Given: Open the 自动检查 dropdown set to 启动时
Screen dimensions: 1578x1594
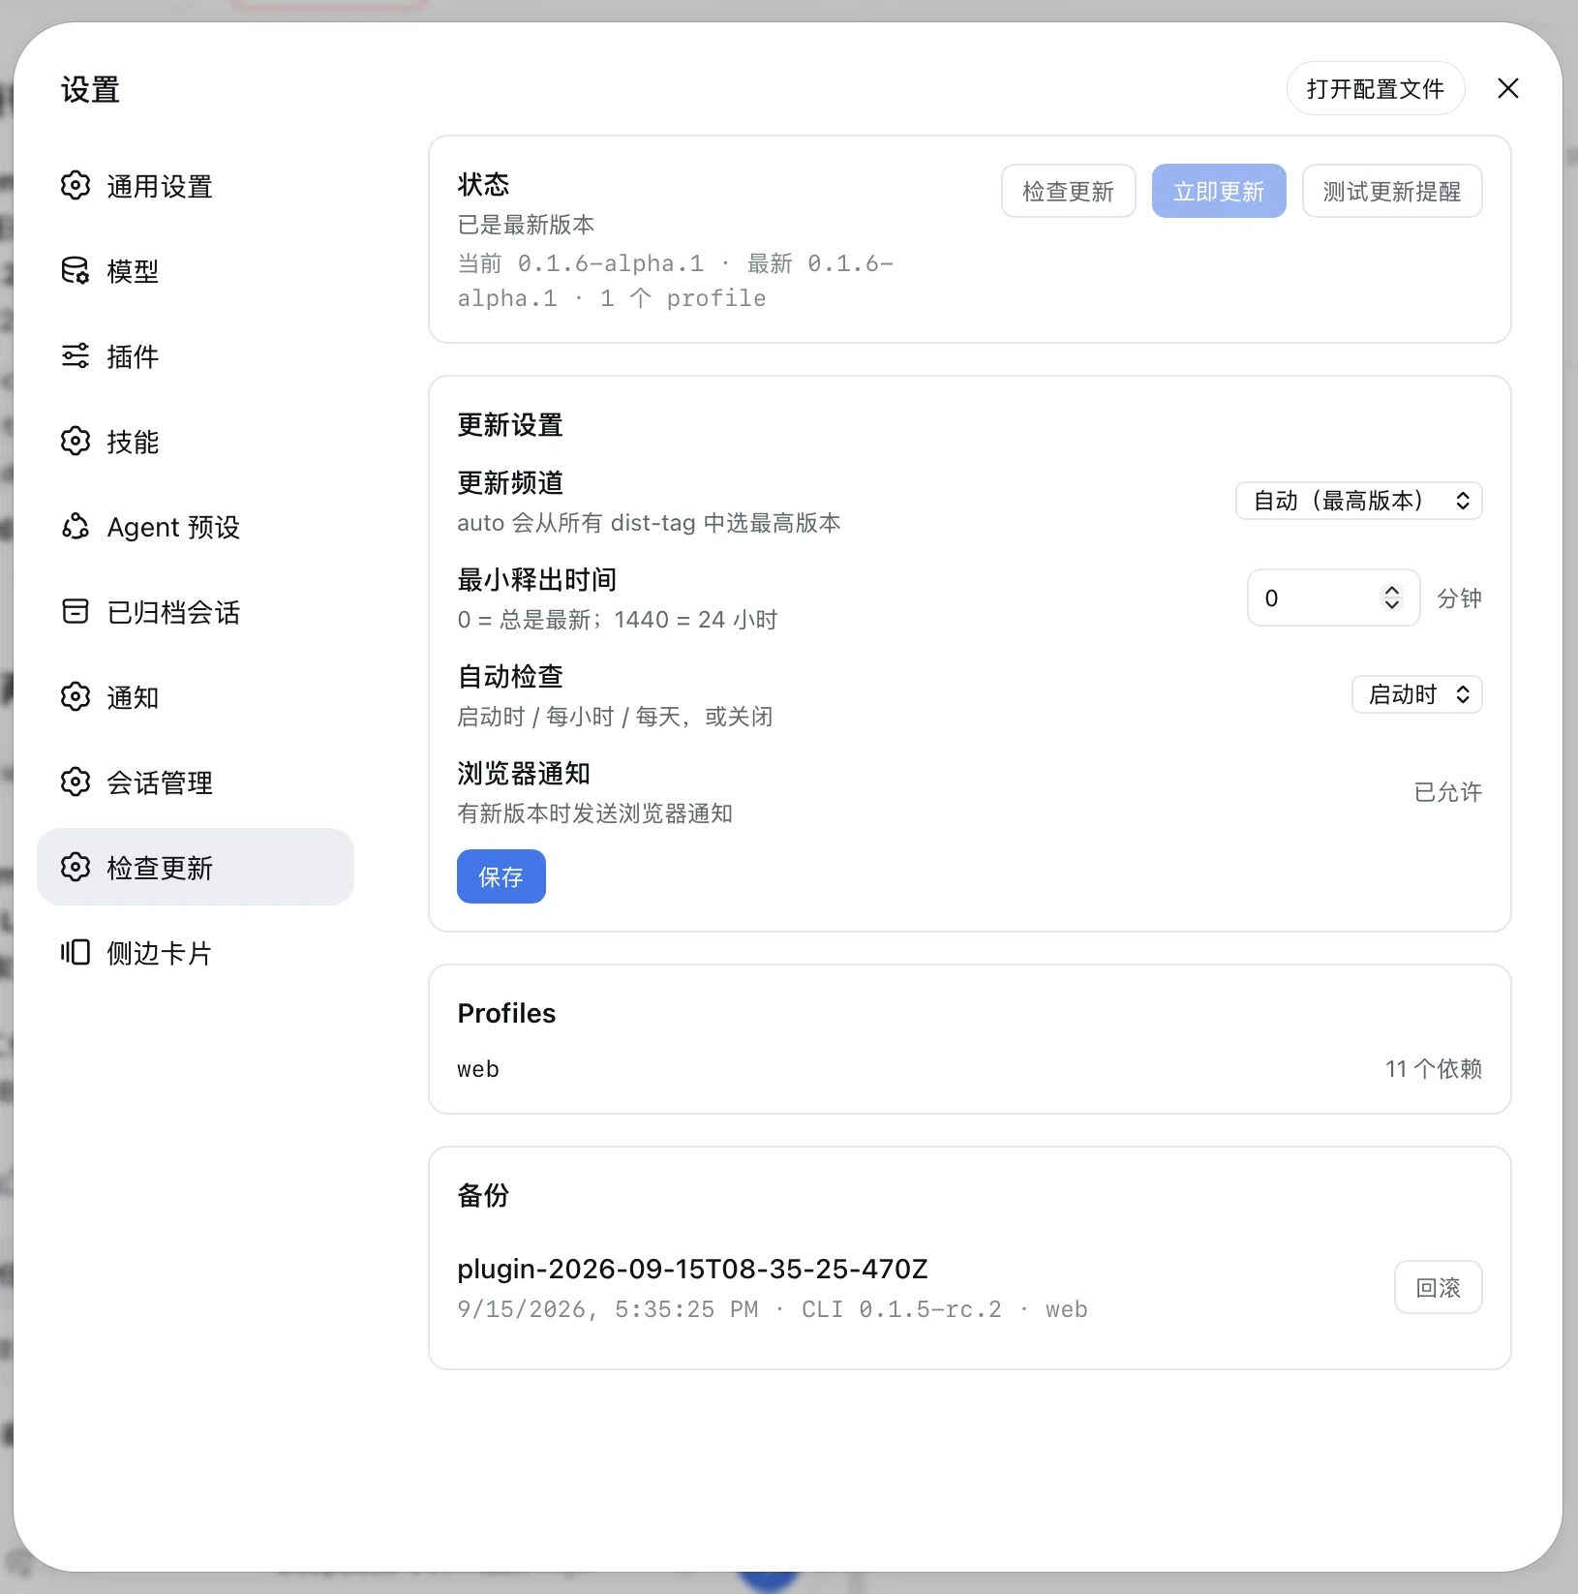Looking at the screenshot, I should pos(1417,694).
